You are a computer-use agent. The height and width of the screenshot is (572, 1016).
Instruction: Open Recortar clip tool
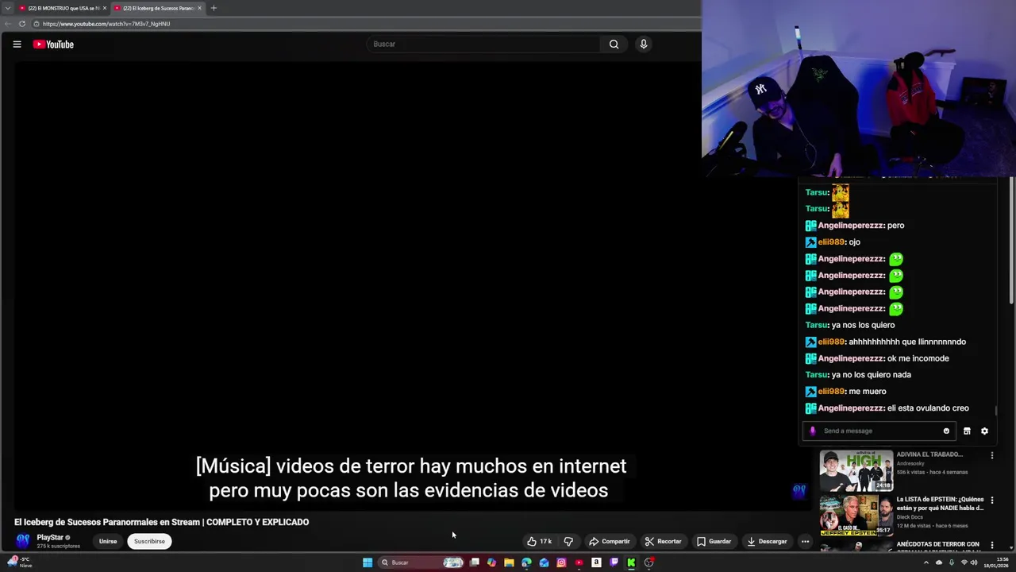664,541
